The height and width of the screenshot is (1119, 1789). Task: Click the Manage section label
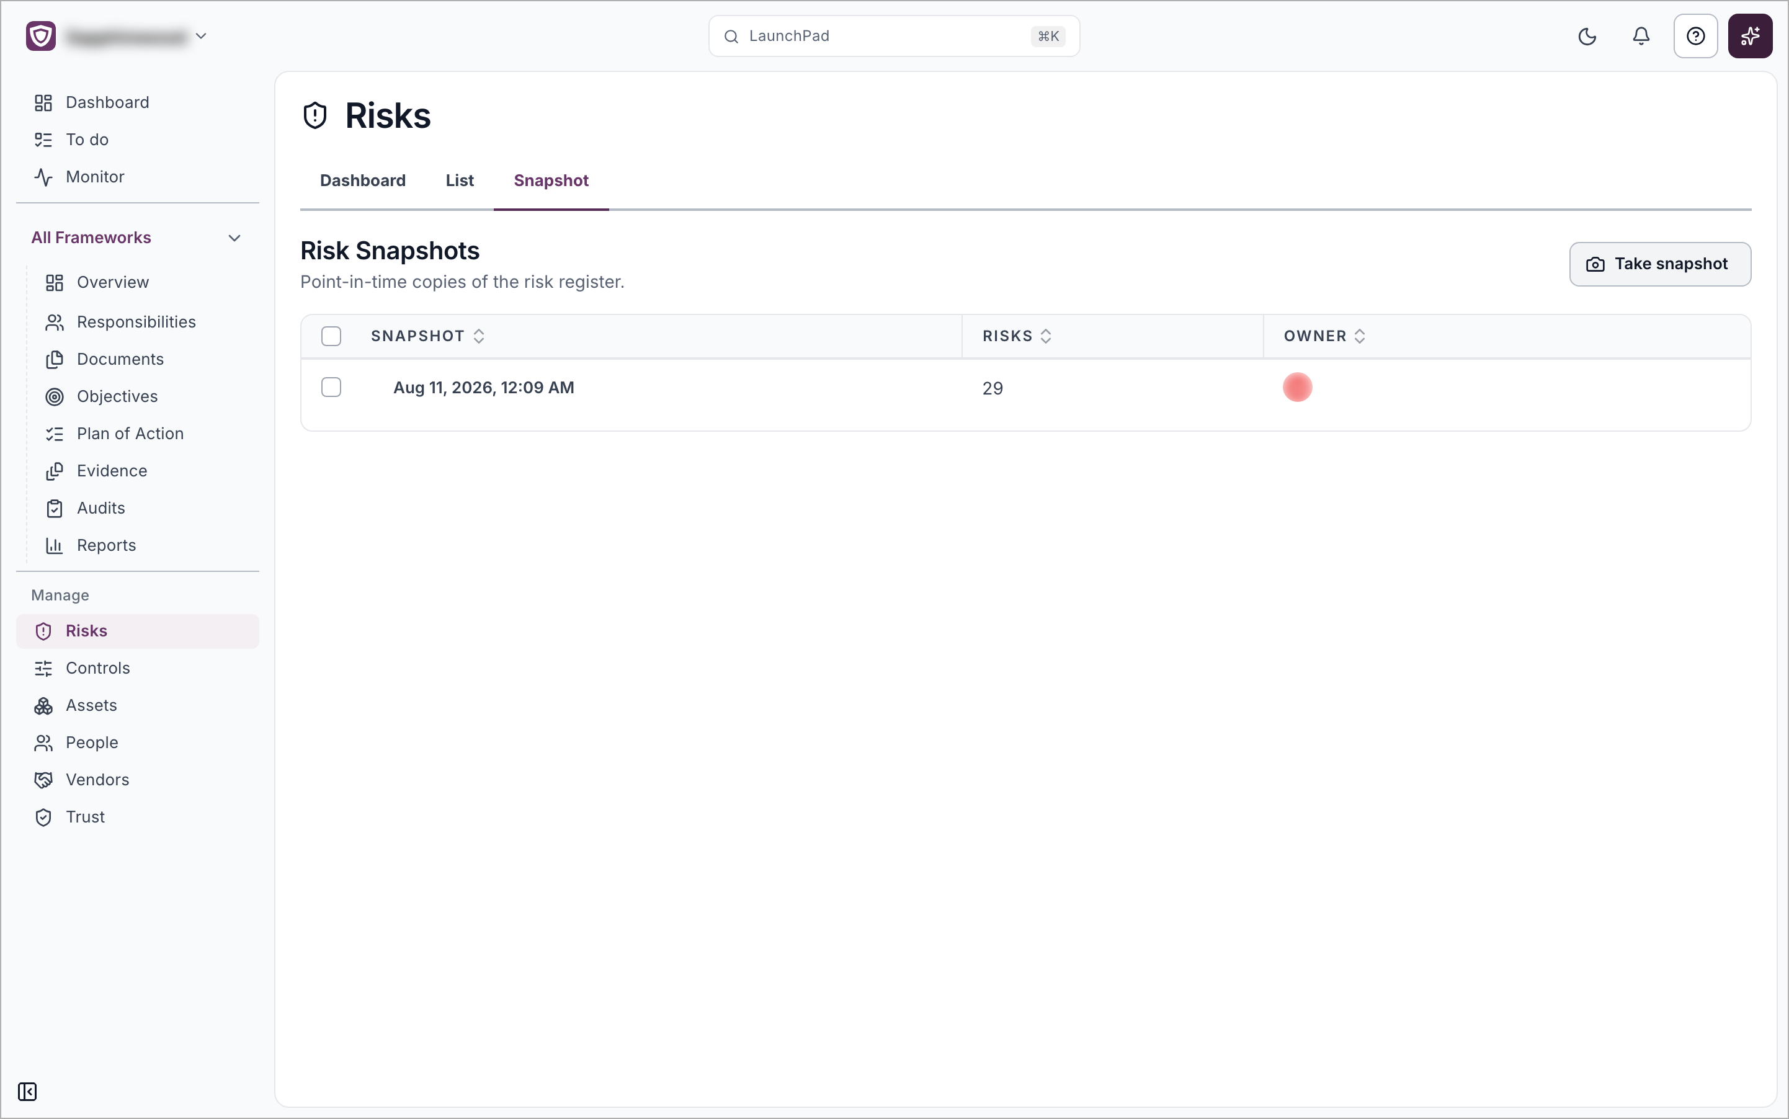coord(60,595)
